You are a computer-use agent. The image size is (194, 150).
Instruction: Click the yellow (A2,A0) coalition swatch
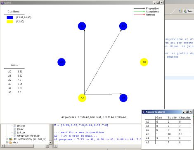[10, 22]
